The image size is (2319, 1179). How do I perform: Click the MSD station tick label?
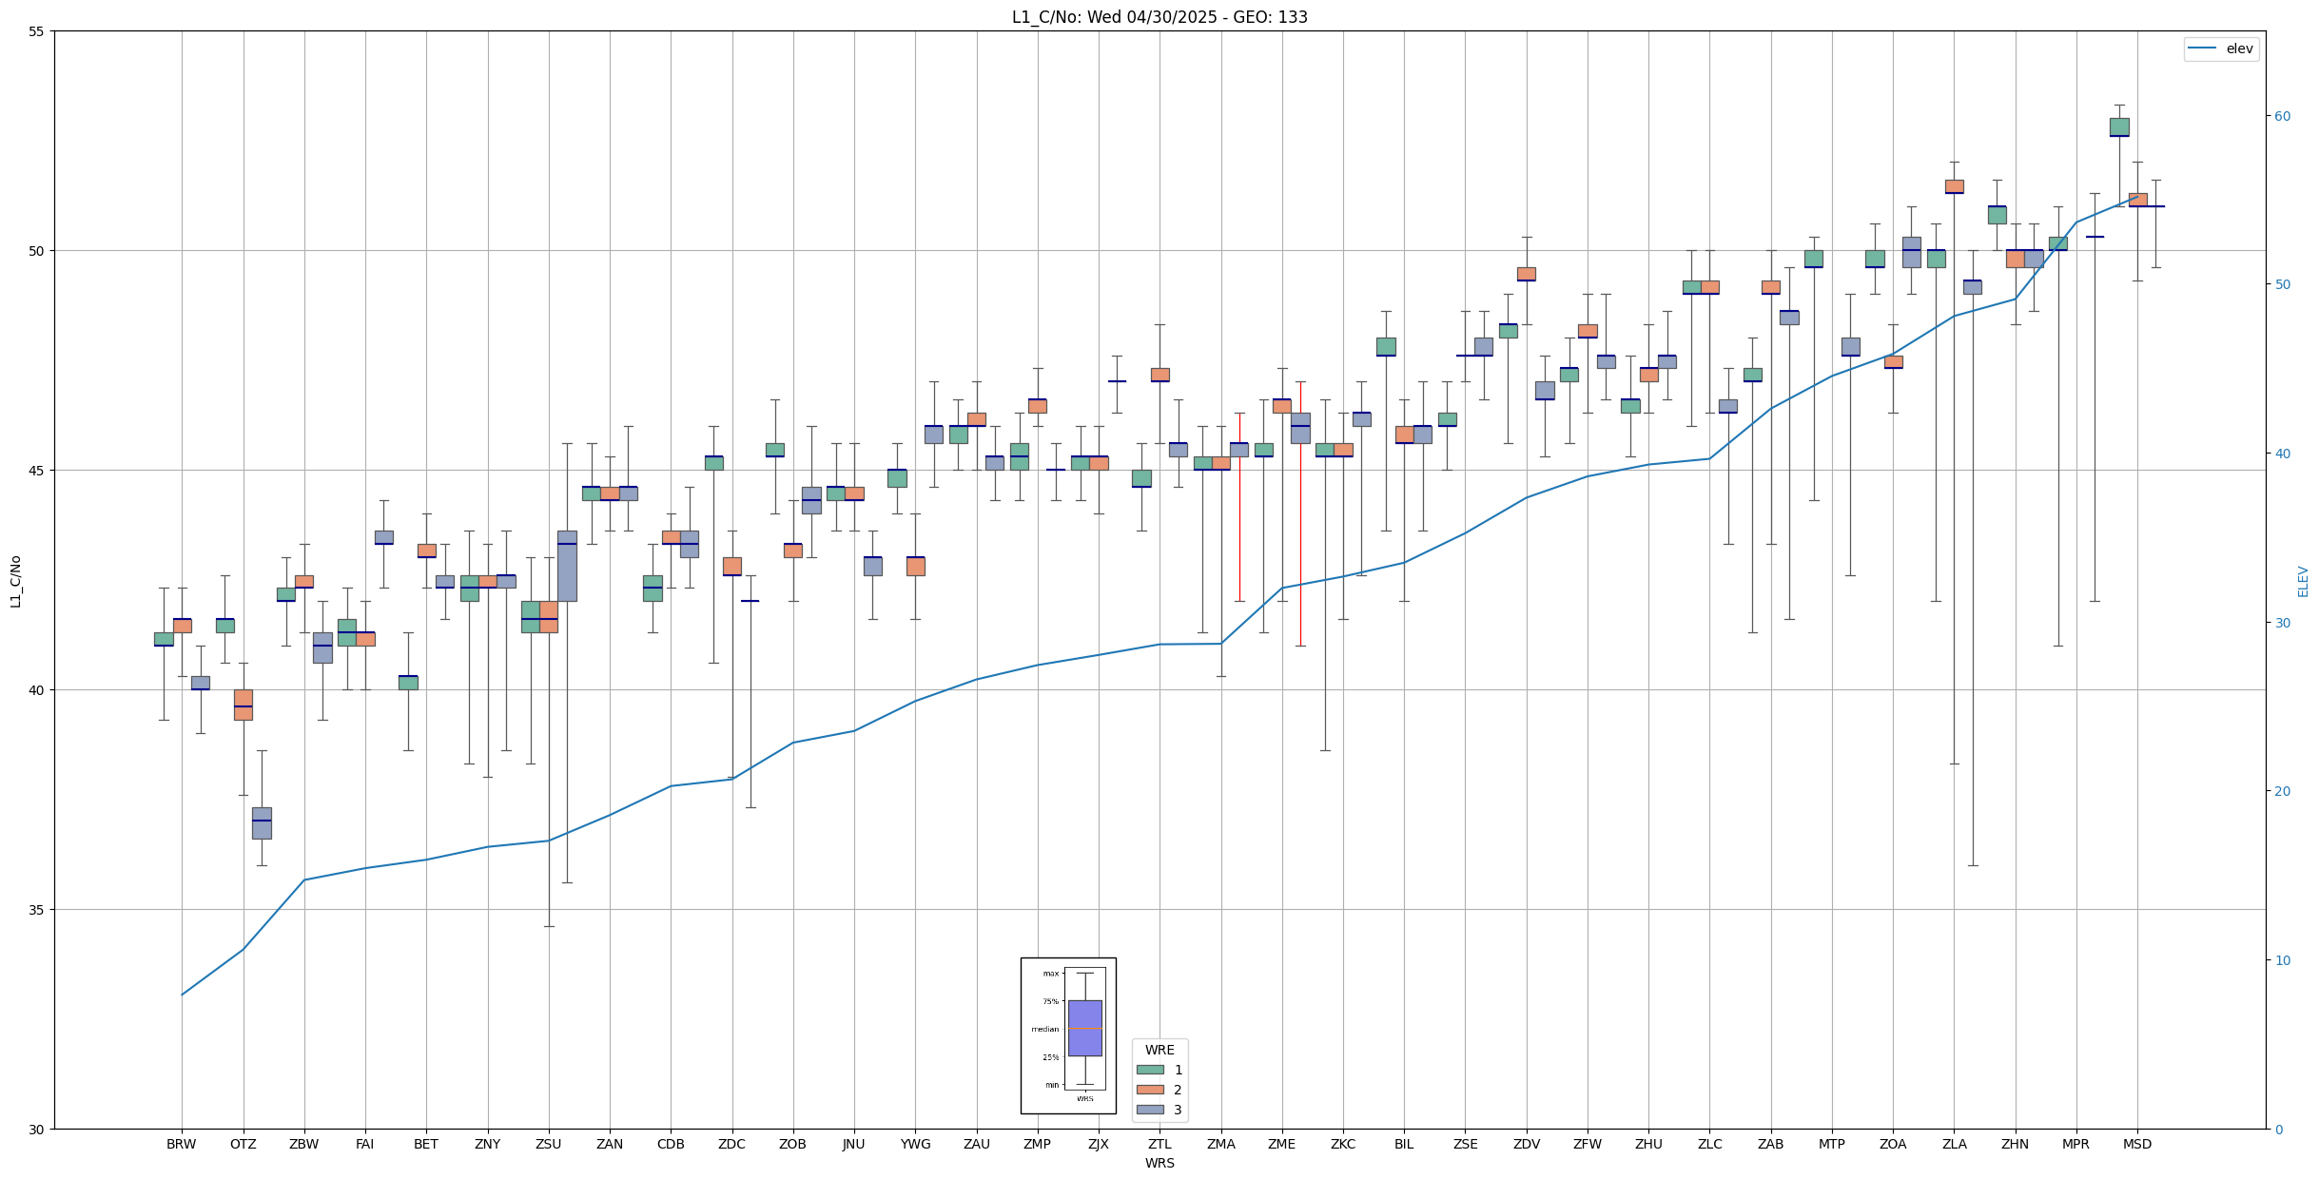pyautogui.click(x=2136, y=1144)
